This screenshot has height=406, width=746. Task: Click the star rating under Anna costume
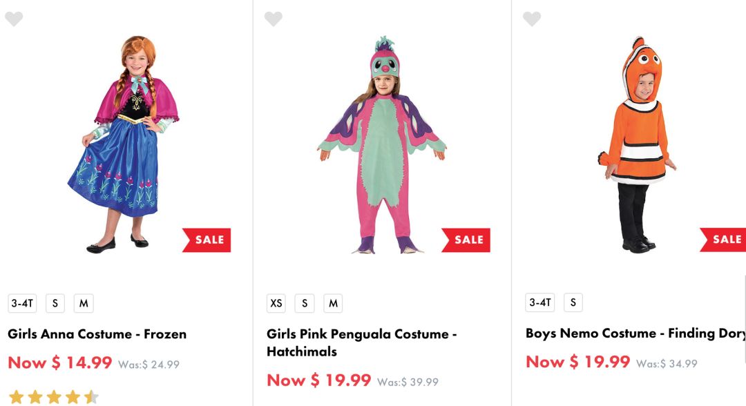tap(53, 397)
